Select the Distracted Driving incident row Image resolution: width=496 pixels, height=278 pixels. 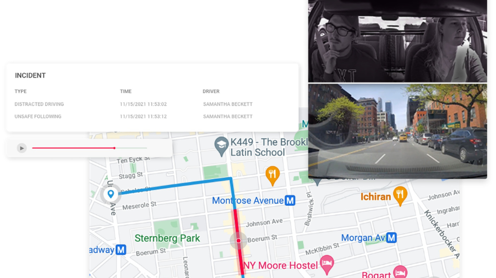tap(152, 104)
